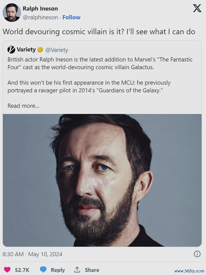Click the Variety logo icon

tap(11, 50)
